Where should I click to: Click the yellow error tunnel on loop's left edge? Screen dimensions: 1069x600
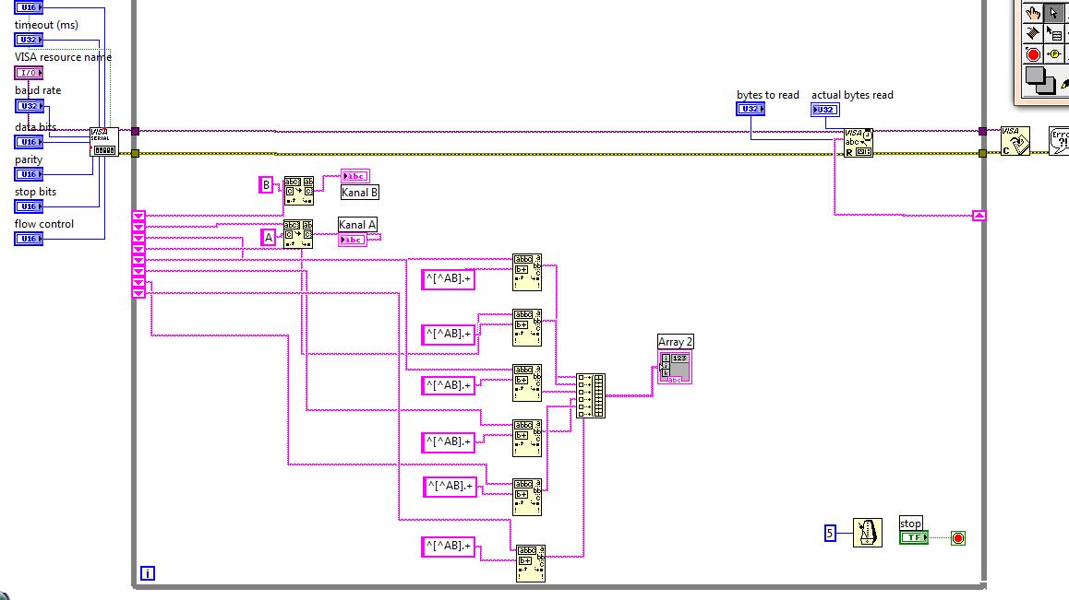point(135,153)
